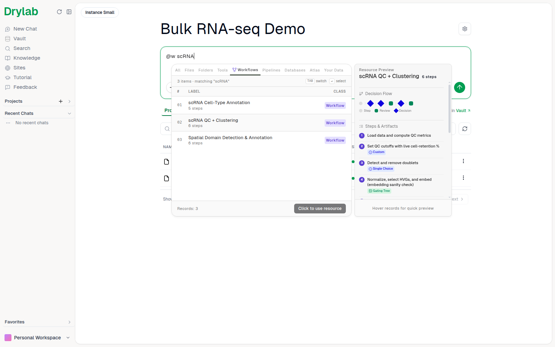Click the first file's document icon
This screenshot has height=347, width=555.
[x=166, y=162]
